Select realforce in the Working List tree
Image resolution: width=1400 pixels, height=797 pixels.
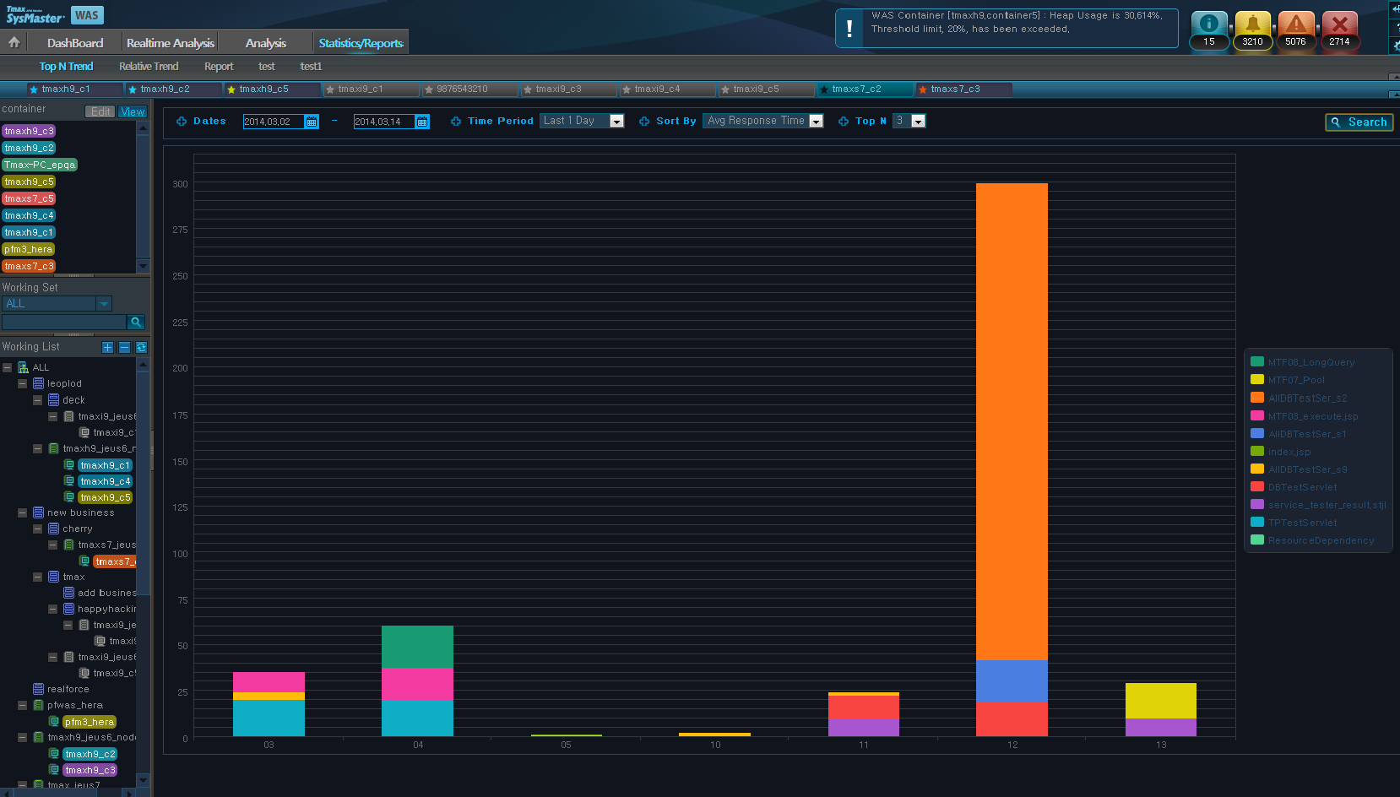(68, 689)
